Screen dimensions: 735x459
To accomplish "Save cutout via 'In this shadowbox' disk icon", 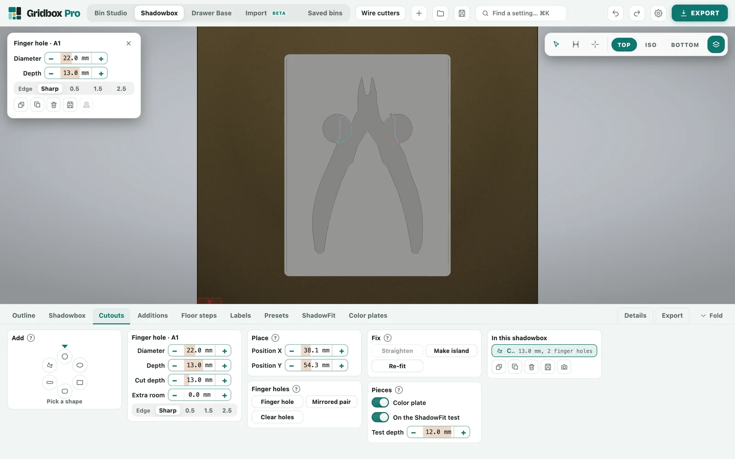I will coord(548,367).
